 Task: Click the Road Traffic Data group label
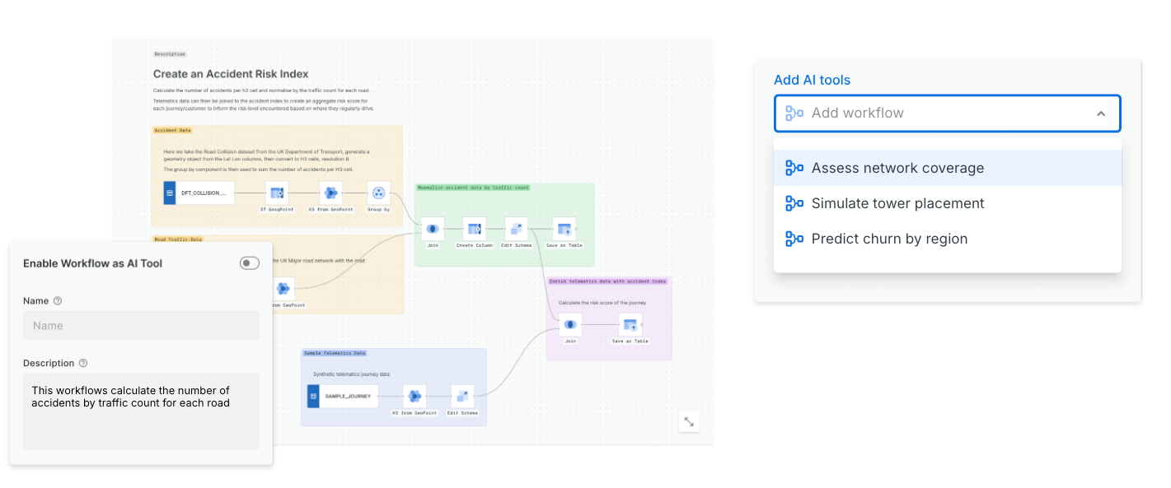point(178,239)
